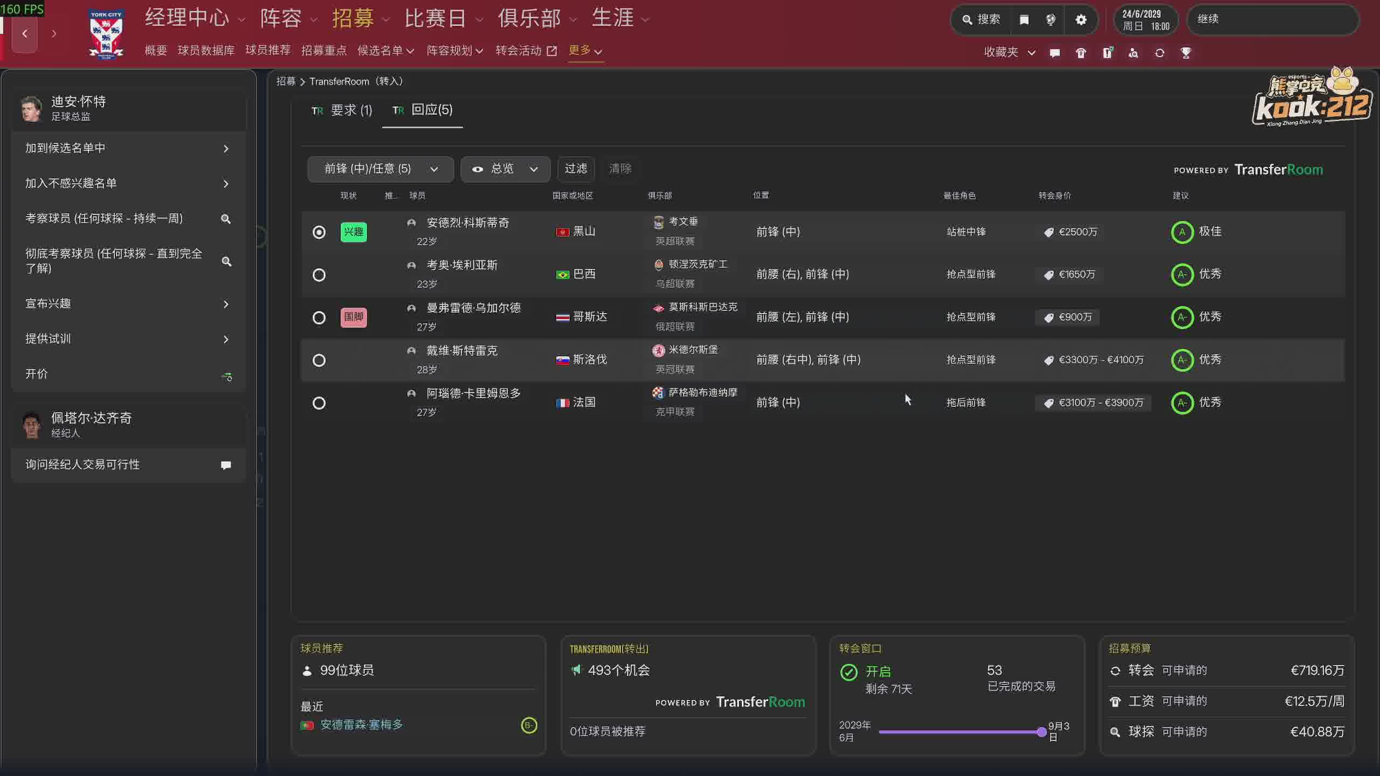Open the player search scouting shortcut icon
This screenshot has height=776, width=1380.
pyautogui.click(x=1133, y=53)
